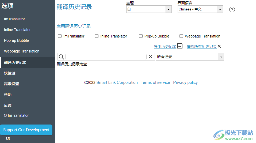
Task: Open Privacy policy link
Action: pos(185,82)
